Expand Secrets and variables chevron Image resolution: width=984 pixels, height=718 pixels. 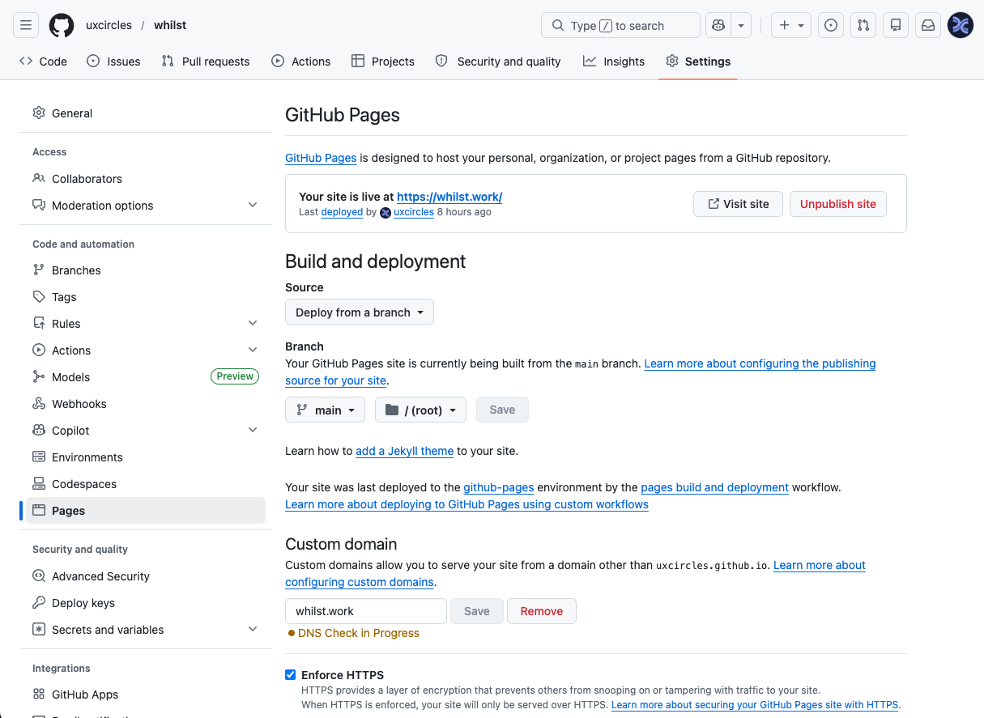point(253,629)
